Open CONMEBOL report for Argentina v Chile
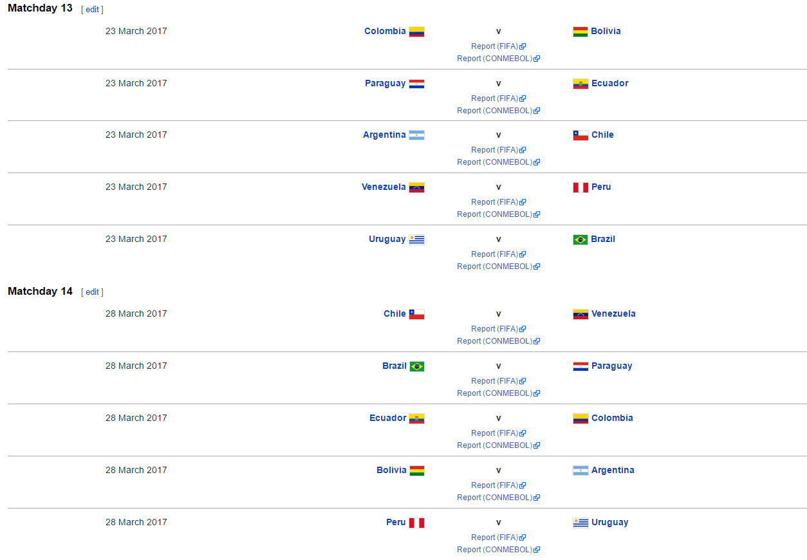The image size is (807, 560). pos(494,162)
